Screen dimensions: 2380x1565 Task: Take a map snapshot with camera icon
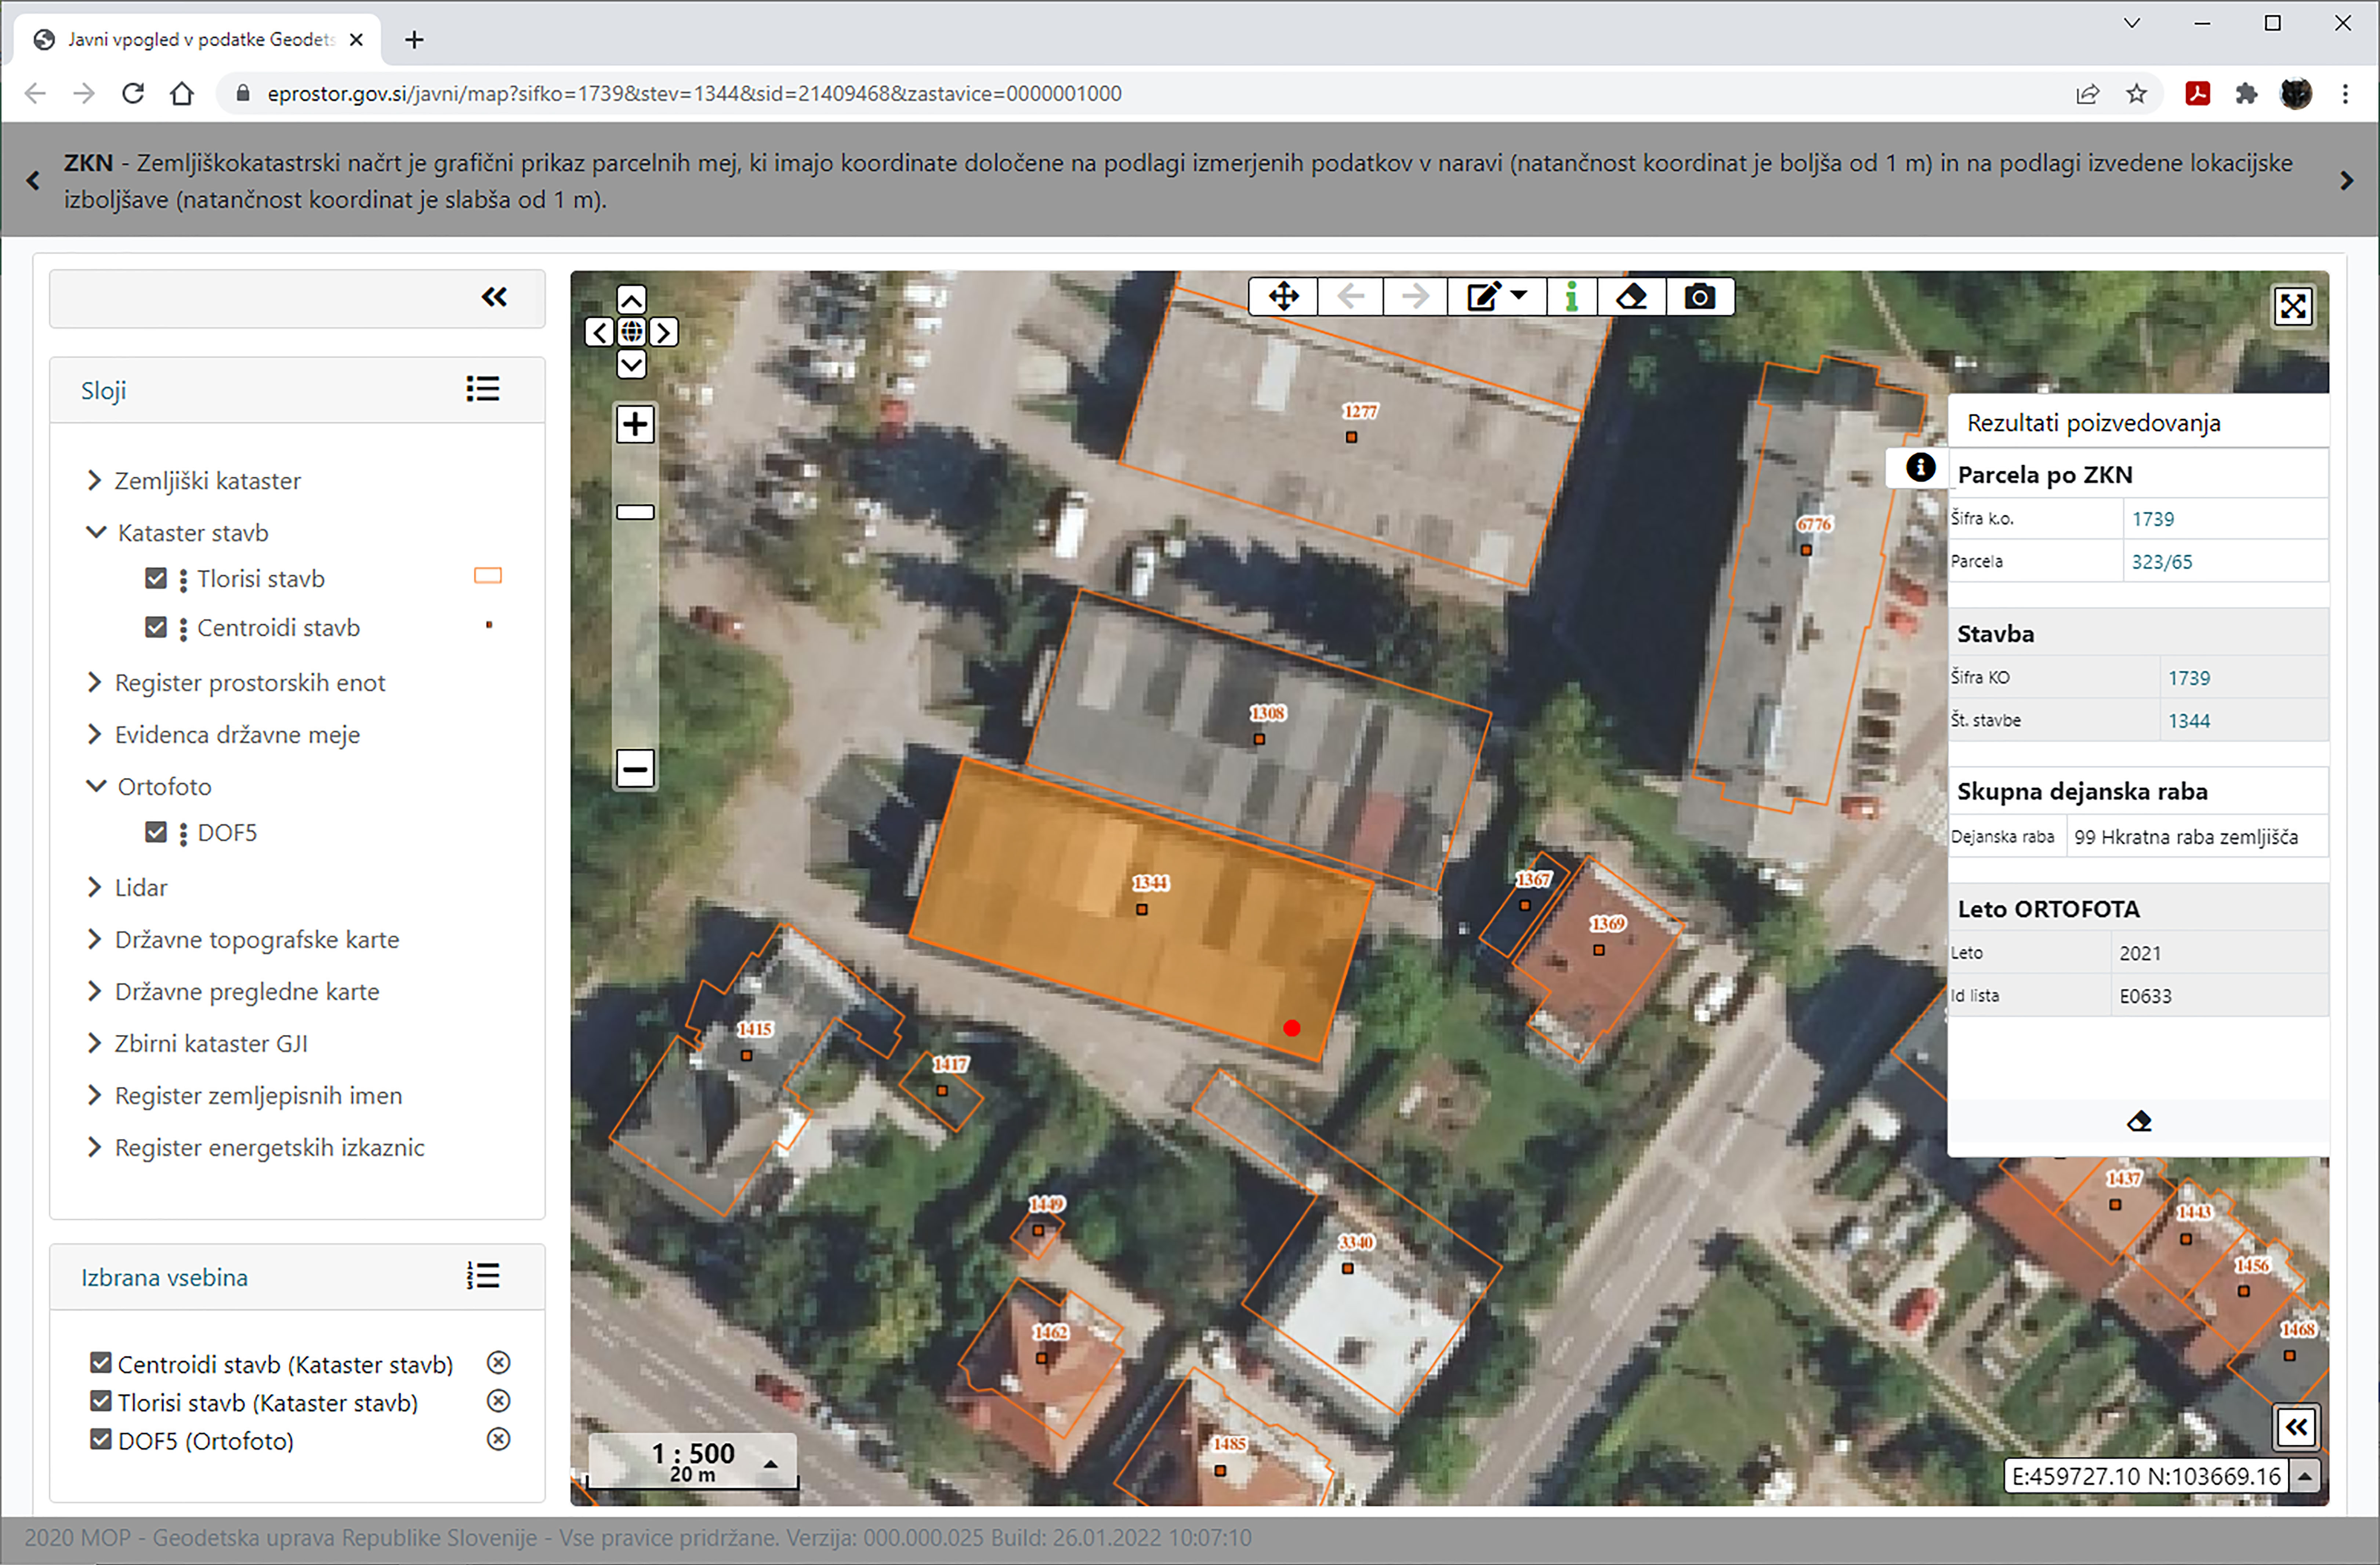point(1699,297)
